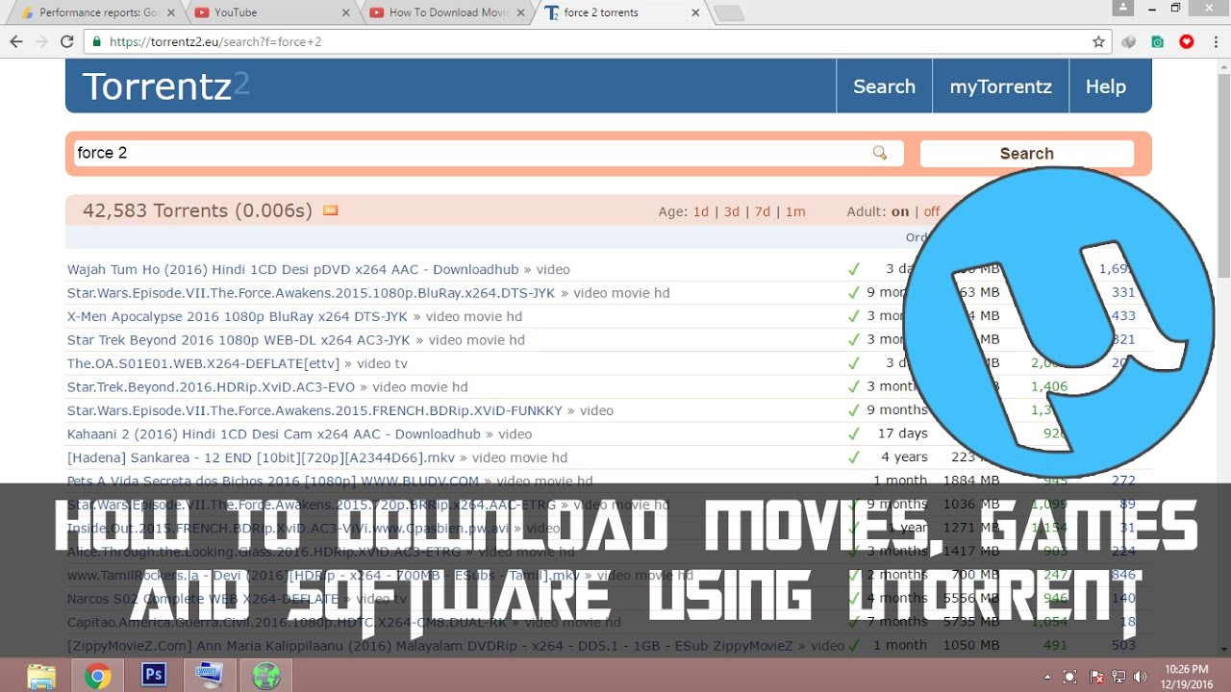Open the Chrome three-dot menu
Image resolution: width=1231 pixels, height=692 pixels.
click(x=1215, y=42)
